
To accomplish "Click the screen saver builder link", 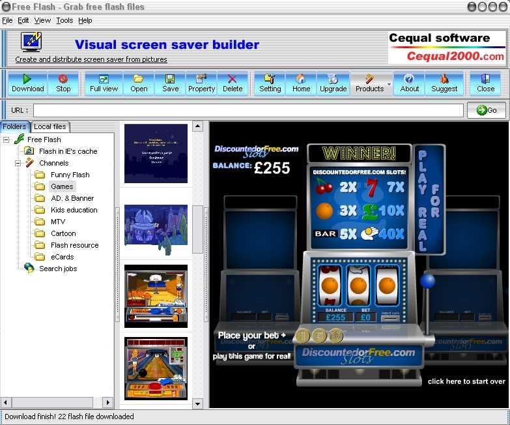I will click(x=91, y=59).
